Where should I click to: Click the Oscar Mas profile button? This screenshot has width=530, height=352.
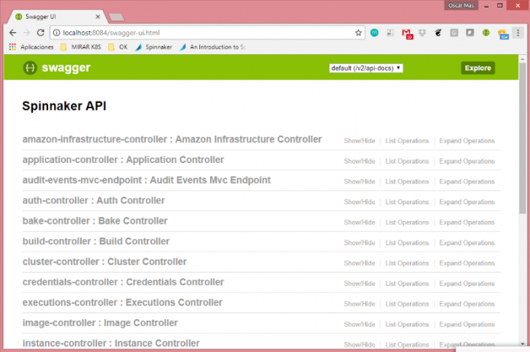click(x=461, y=5)
